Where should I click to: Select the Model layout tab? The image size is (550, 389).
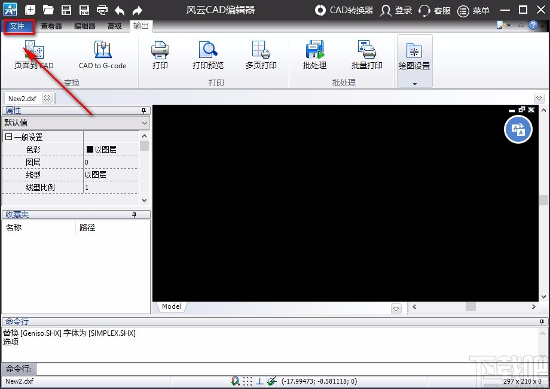click(x=172, y=306)
